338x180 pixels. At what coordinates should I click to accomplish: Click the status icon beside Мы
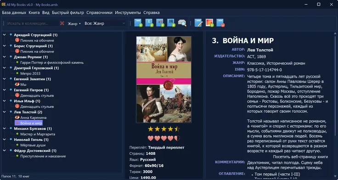tap(17, 84)
